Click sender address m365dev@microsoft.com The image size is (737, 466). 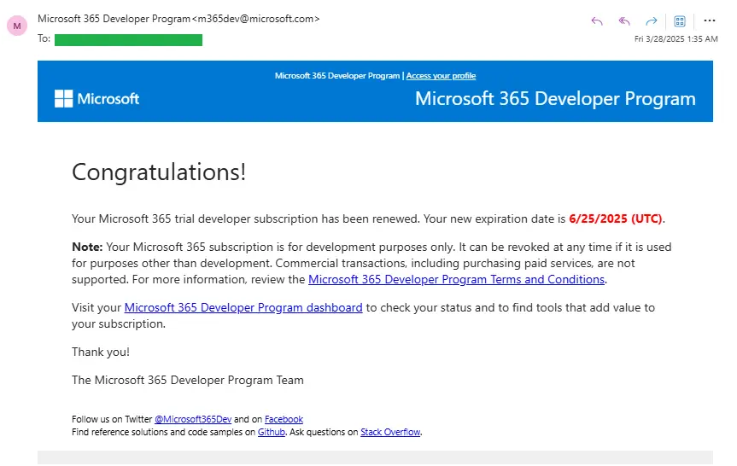click(x=256, y=19)
